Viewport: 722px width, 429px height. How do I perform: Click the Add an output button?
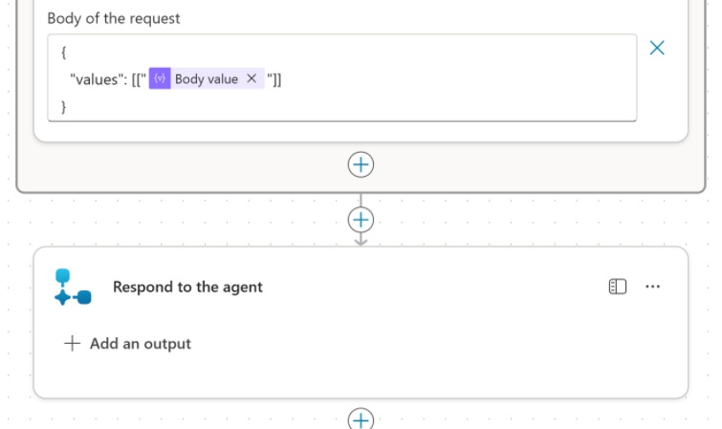pos(140,344)
